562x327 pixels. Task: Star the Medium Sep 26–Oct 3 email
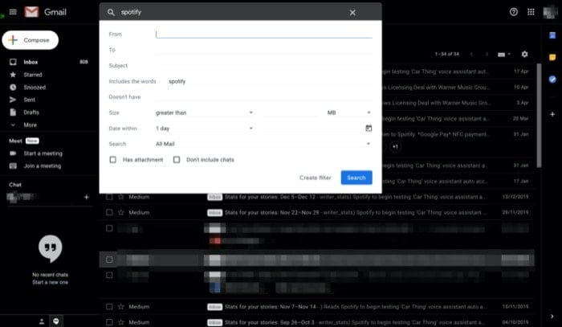(121, 322)
